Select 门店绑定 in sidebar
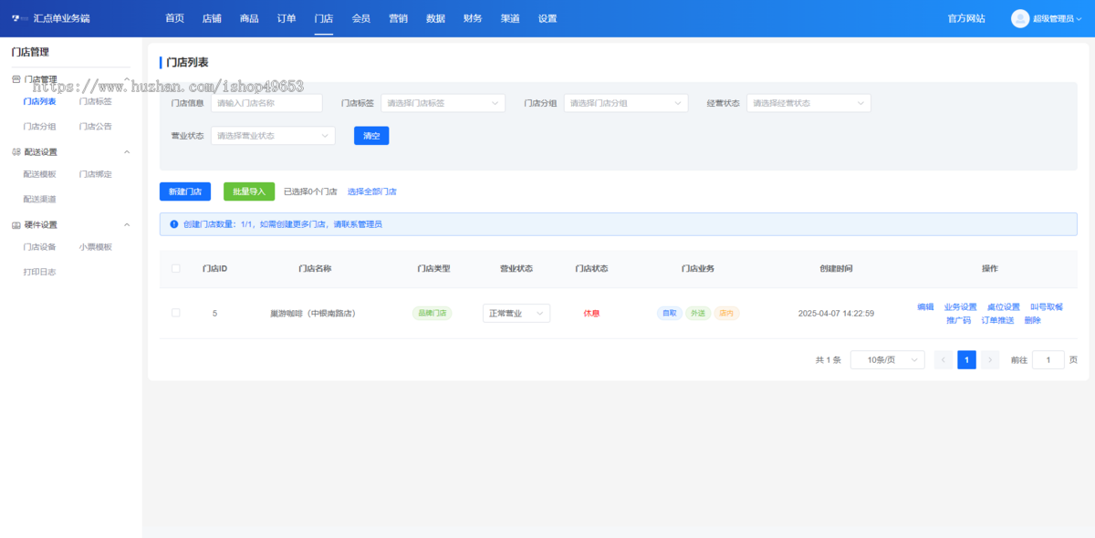 (96, 174)
